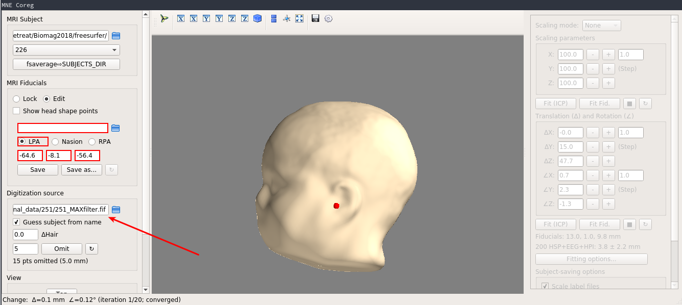Screen dimensions: 682x305
Task: Click Fit (ICP) below rotation parameters
Action: [x=556, y=224]
